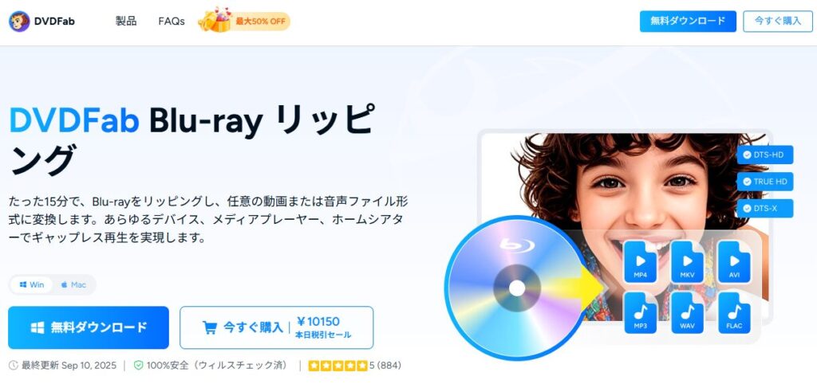
Task: Click the MKV format file icon
Action: (687, 261)
